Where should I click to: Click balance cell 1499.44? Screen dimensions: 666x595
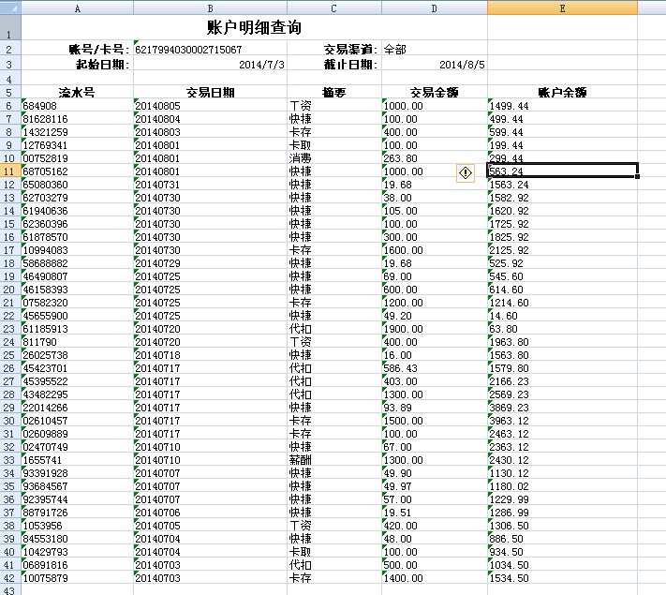562,106
